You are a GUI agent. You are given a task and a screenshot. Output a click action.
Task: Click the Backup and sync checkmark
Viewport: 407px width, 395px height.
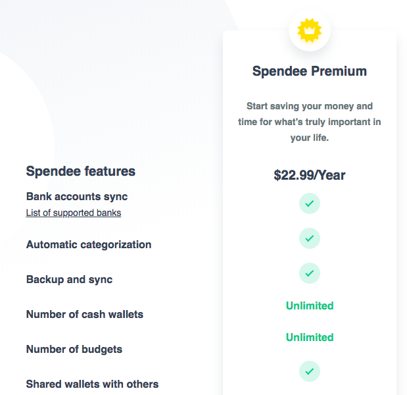(309, 273)
